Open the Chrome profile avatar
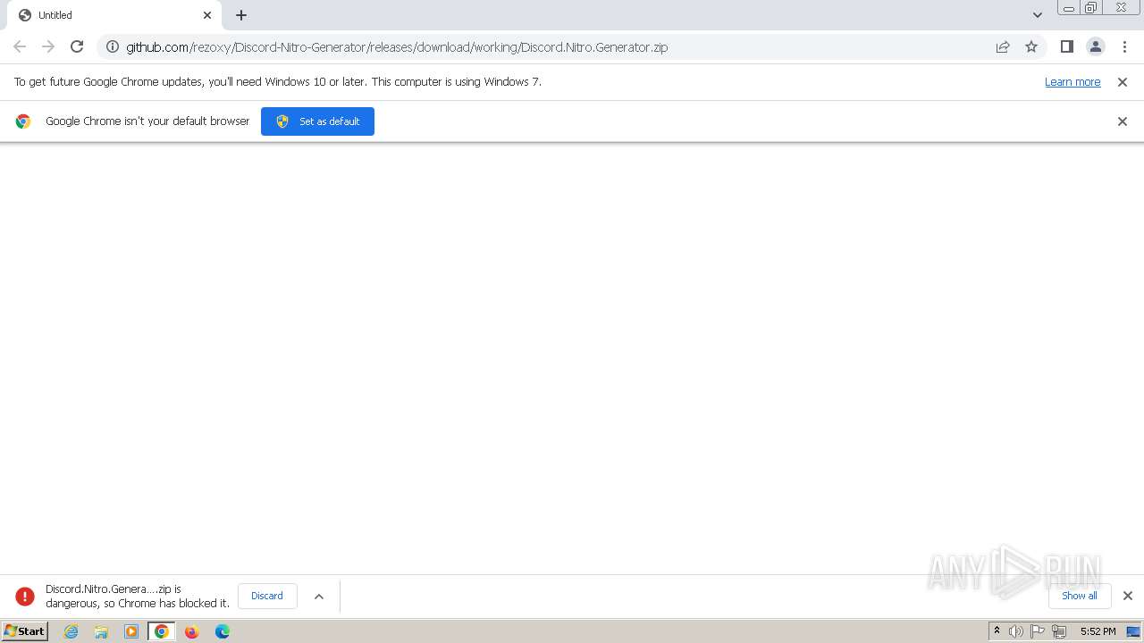The height and width of the screenshot is (643, 1144). click(1095, 46)
